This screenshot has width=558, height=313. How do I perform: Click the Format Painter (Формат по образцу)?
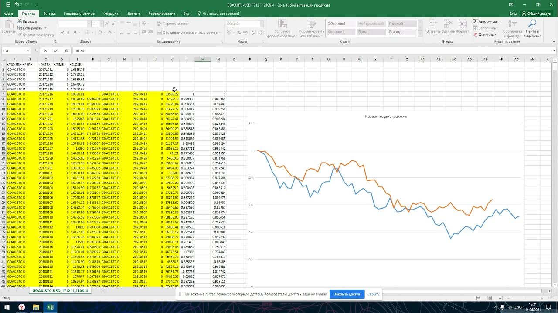(36, 34)
